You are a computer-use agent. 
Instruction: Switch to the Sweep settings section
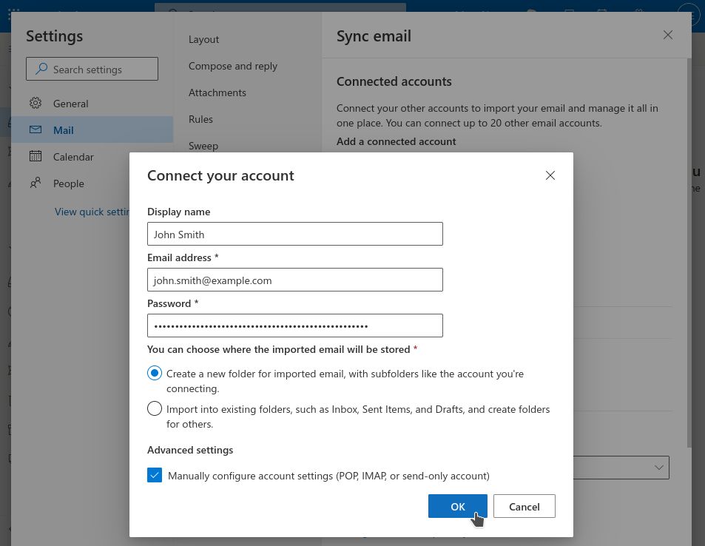[x=203, y=146]
